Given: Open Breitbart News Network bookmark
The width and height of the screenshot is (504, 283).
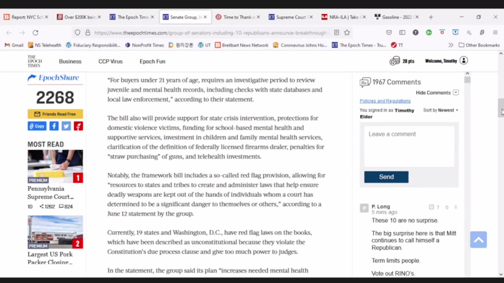Looking at the screenshot, I should tap(242, 45).
